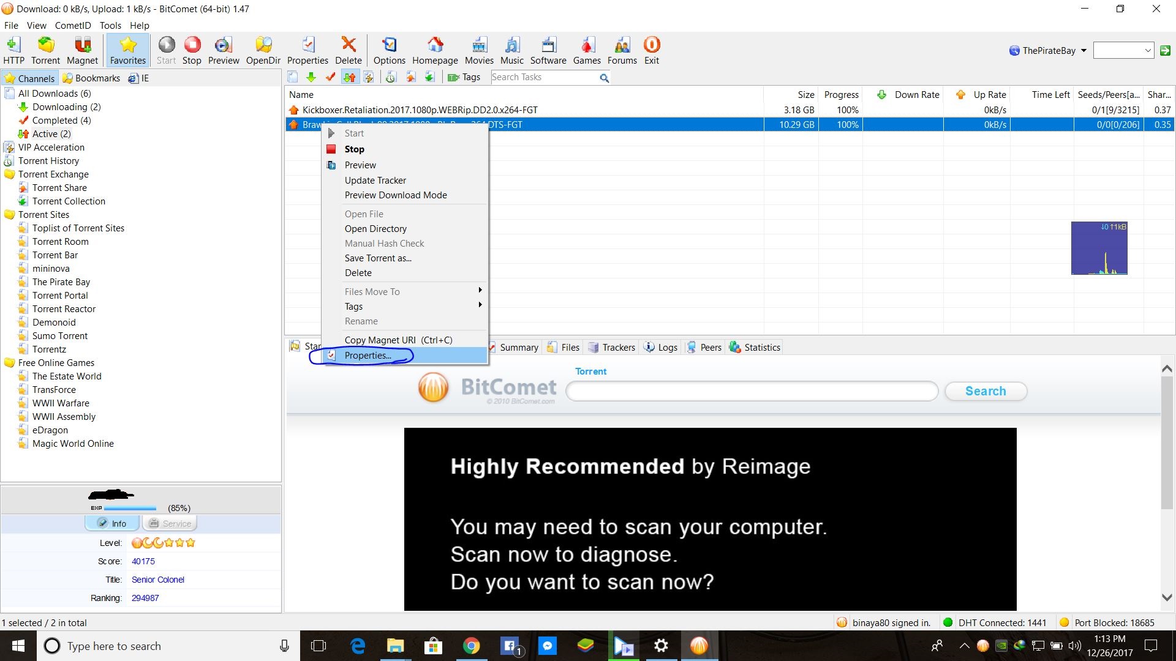Open the Statistics tab
This screenshot has width=1176, height=661.
(x=755, y=348)
